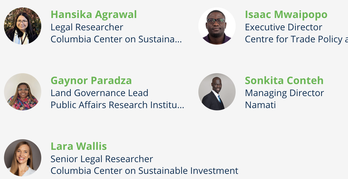Open the Hansika Agrawal name link

point(94,15)
